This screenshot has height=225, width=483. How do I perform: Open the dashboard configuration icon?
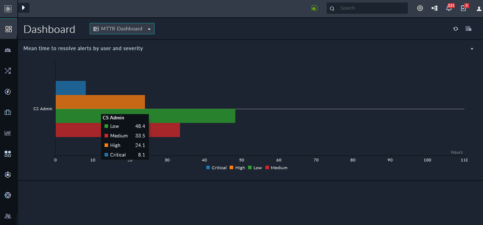point(468,28)
